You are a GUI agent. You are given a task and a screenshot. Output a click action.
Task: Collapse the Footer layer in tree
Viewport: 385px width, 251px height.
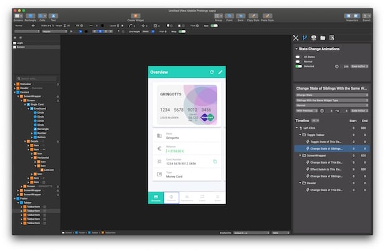[15, 199]
